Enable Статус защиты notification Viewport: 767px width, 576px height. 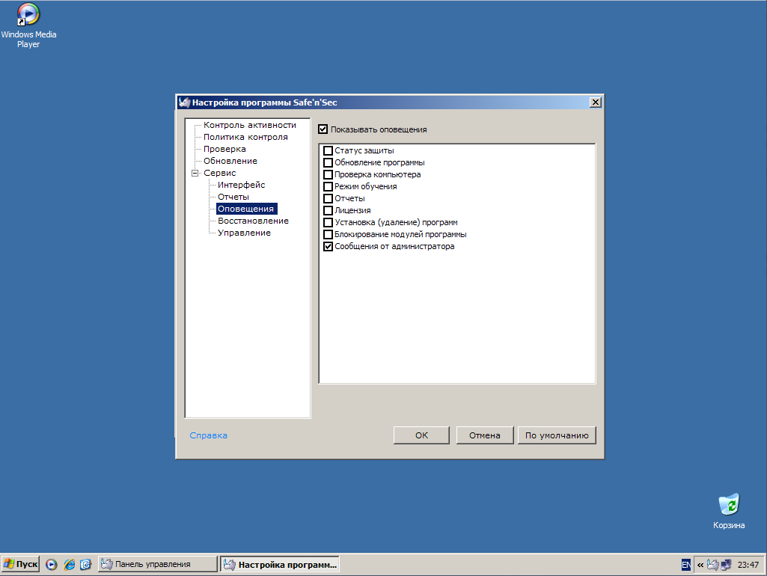(329, 150)
